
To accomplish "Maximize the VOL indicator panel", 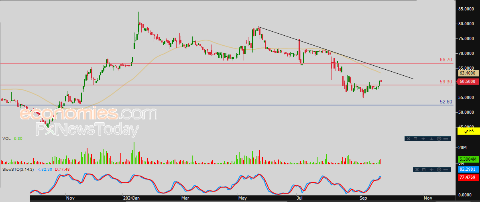I will coord(415,139).
